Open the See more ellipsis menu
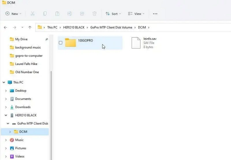Viewport: 231px width, 160px height. click(x=155, y=14)
